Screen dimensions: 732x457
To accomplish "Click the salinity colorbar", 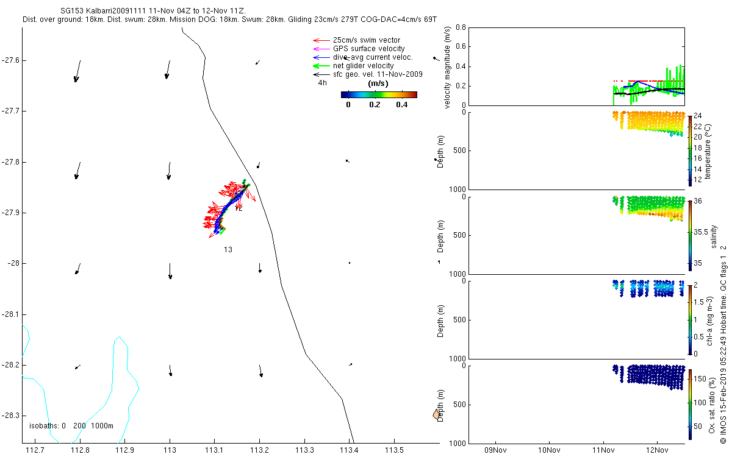I will (690, 235).
